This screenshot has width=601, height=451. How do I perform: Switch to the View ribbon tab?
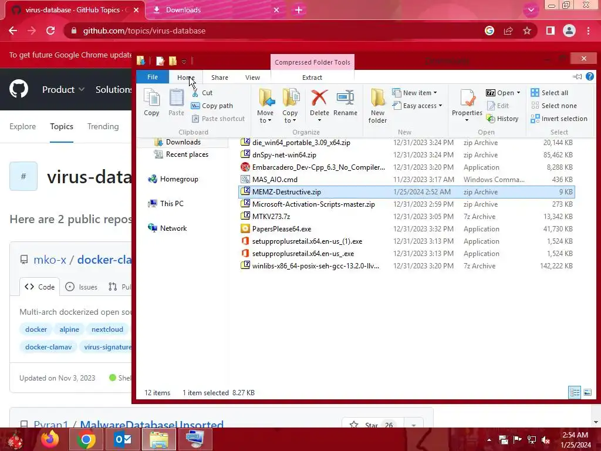[x=252, y=78]
